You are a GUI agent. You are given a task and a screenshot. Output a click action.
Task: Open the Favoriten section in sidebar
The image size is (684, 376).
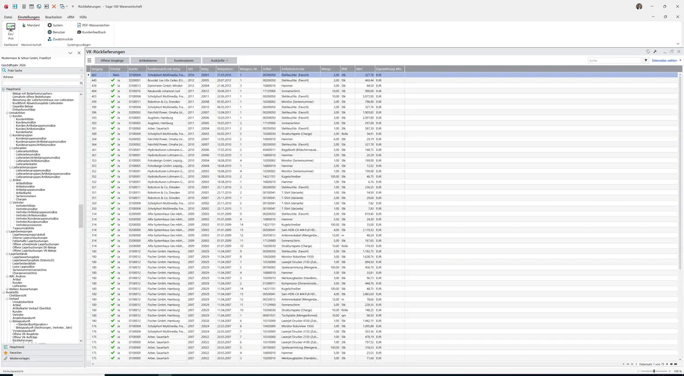click(42, 353)
